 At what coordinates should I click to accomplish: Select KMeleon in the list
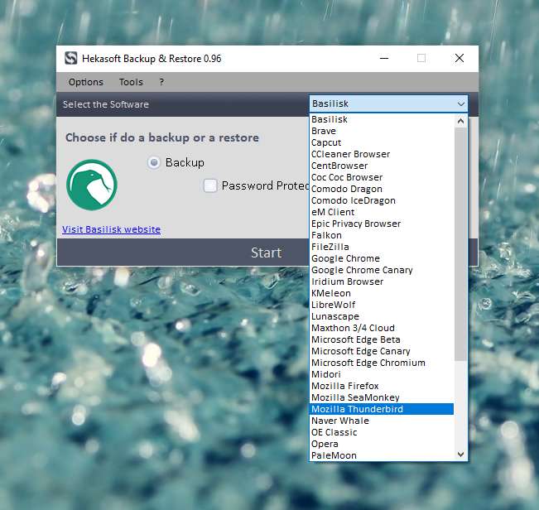pyautogui.click(x=382, y=293)
